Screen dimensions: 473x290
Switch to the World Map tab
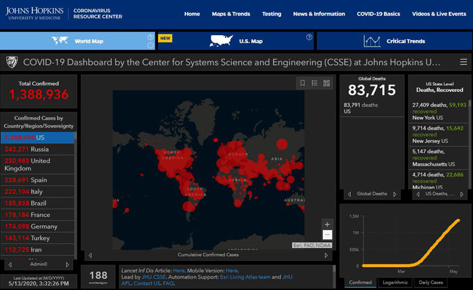78,41
